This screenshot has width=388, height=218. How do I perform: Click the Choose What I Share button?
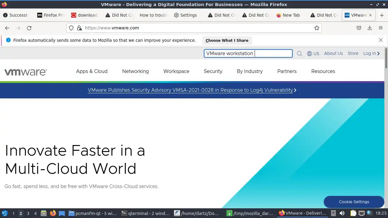coord(227,40)
